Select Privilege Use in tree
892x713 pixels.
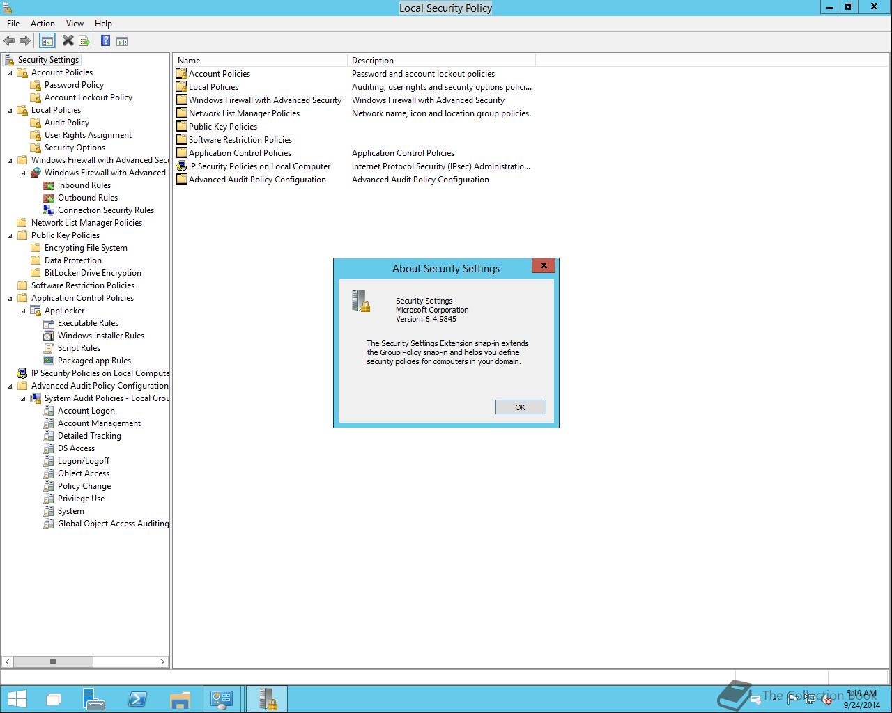click(x=81, y=499)
